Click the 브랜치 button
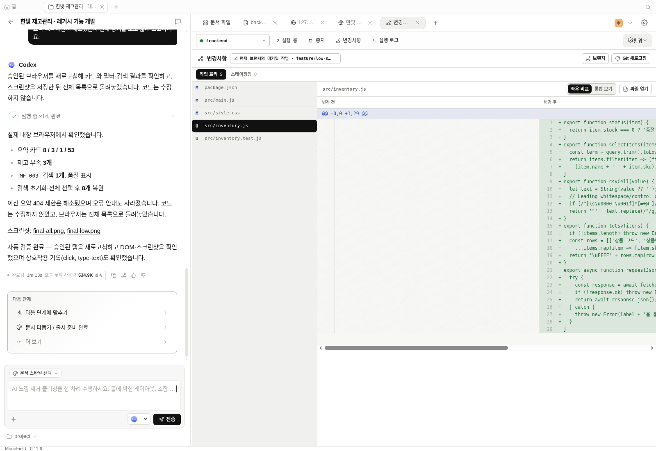This screenshot has height=451, width=656. 595,59
